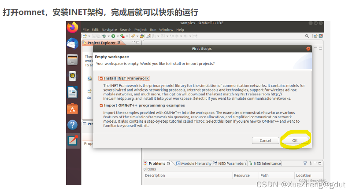The height and width of the screenshot is (193, 352).
Task: Open the File menu
Action: click(85, 29)
